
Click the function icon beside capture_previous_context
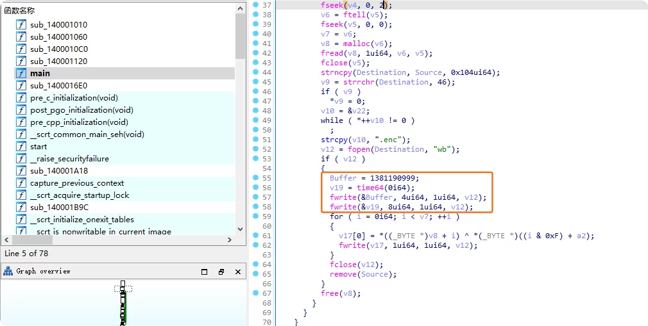(21, 183)
